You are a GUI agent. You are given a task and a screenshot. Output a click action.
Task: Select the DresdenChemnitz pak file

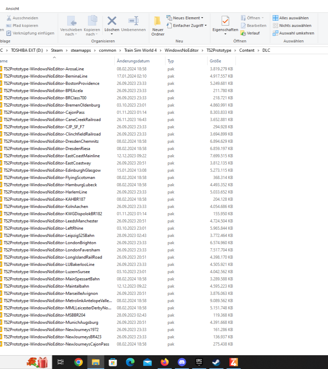click(51, 141)
